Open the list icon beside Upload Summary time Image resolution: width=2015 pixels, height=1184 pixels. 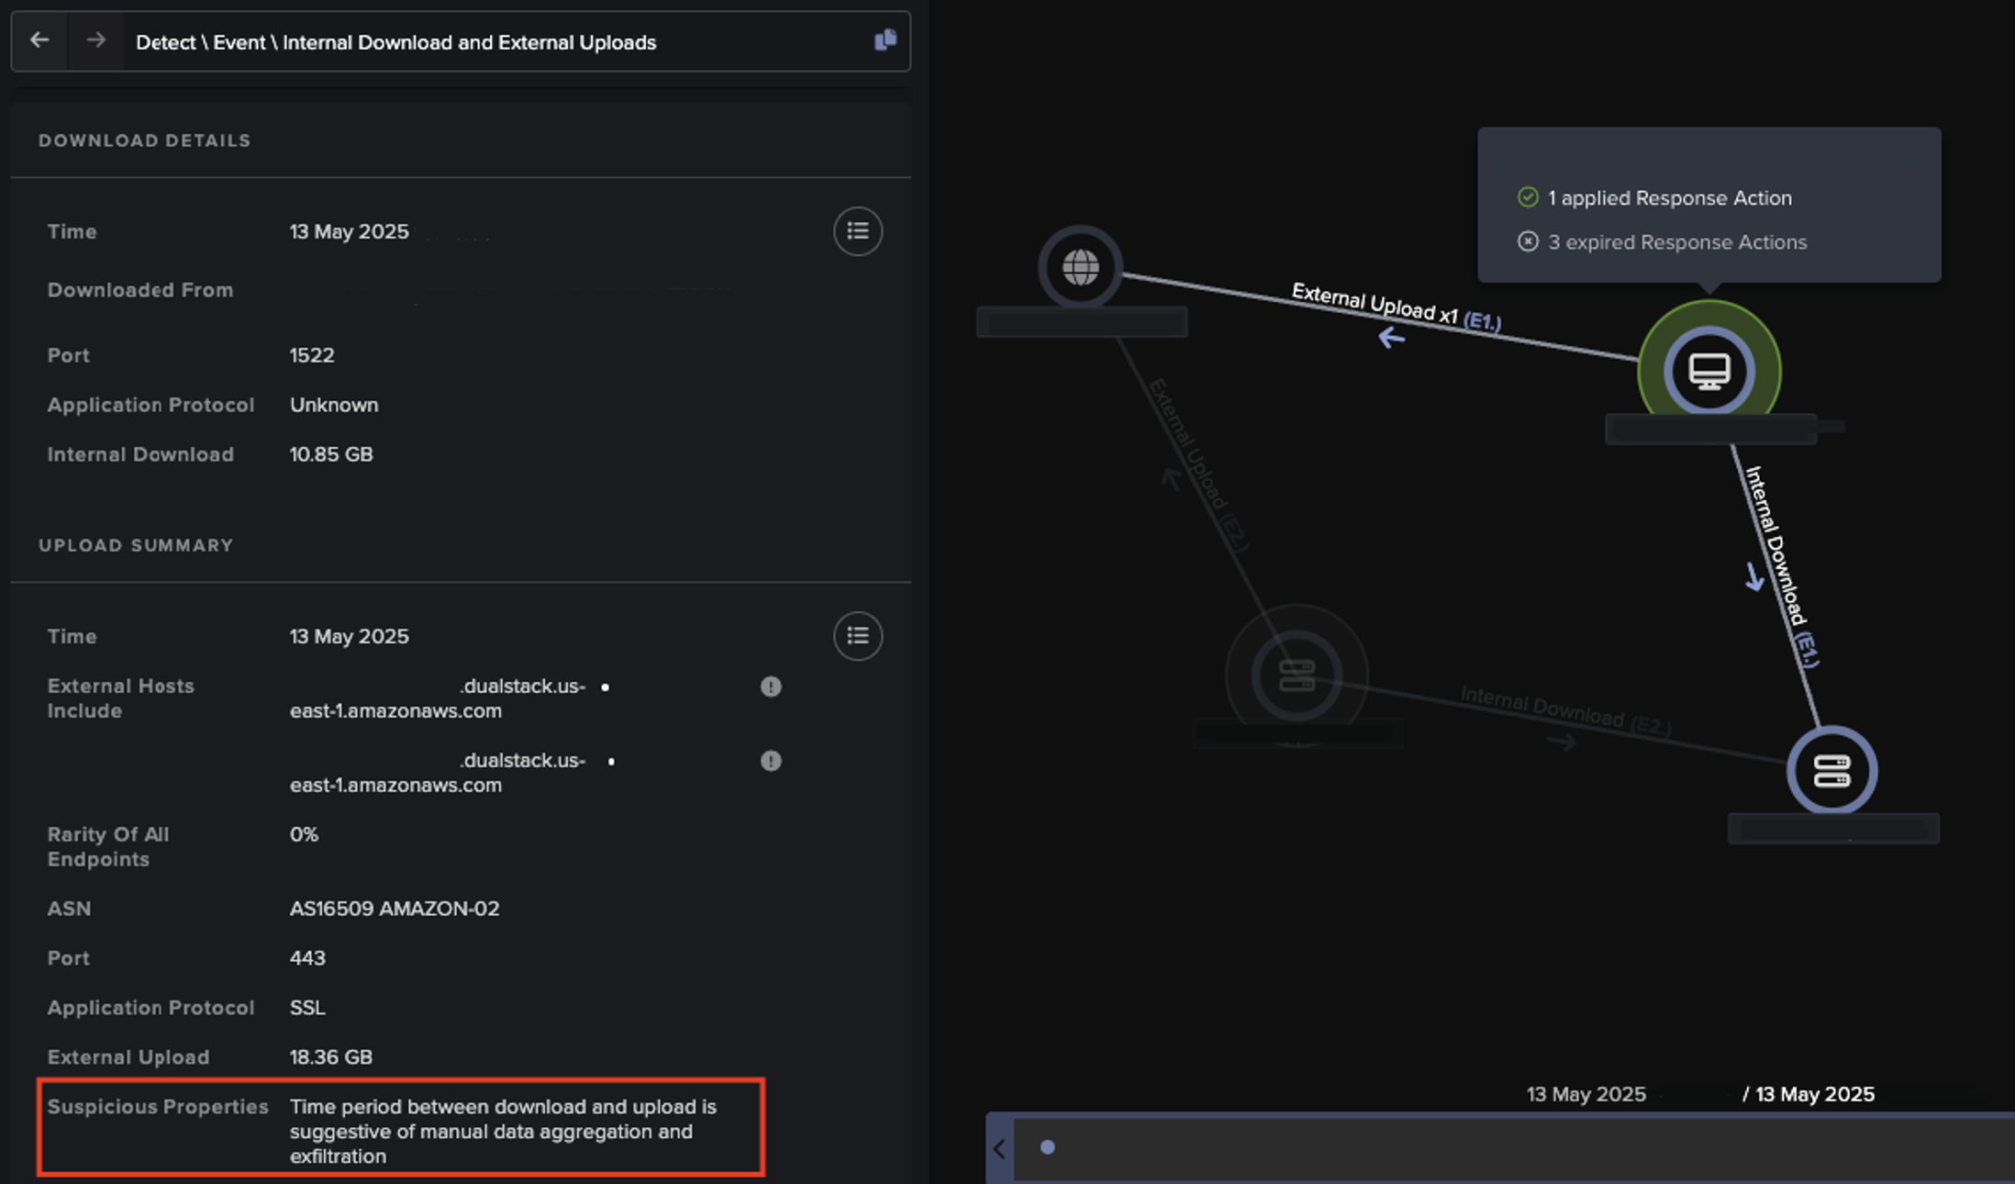(x=858, y=636)
